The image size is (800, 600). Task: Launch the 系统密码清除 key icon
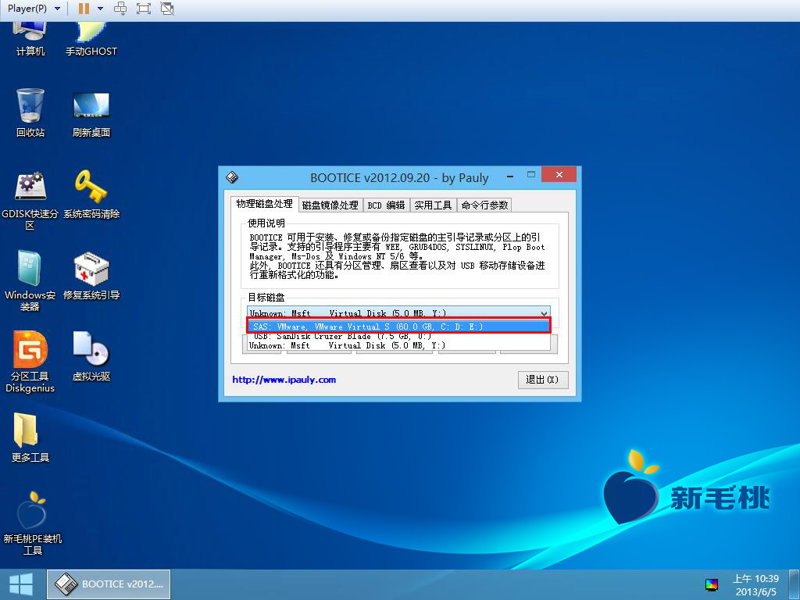(x=91, y=195)
